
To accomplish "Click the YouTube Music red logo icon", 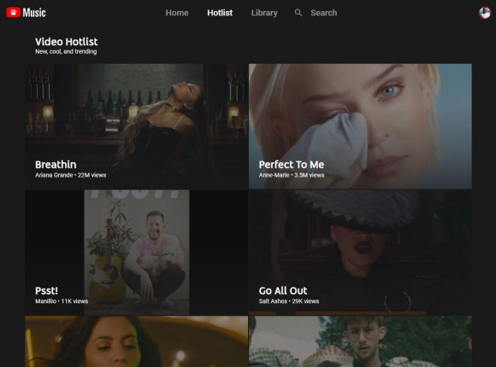I will [x=14, y=12].
